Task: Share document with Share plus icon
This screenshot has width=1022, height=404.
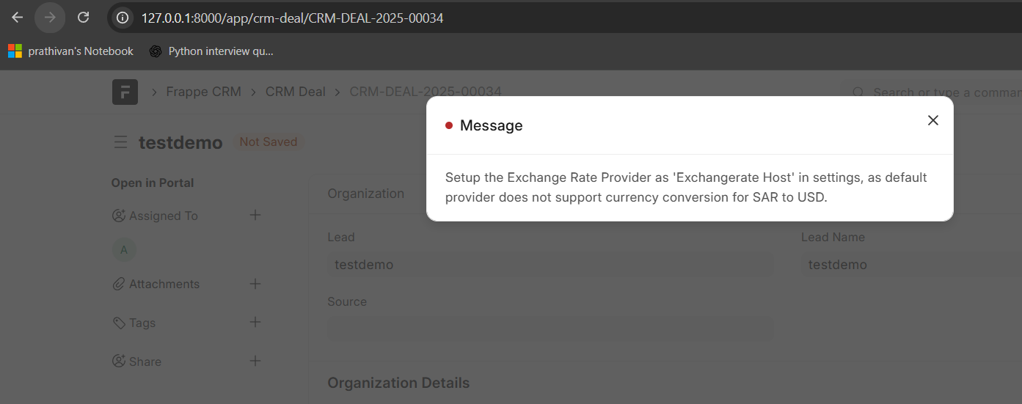Action: 255,361
